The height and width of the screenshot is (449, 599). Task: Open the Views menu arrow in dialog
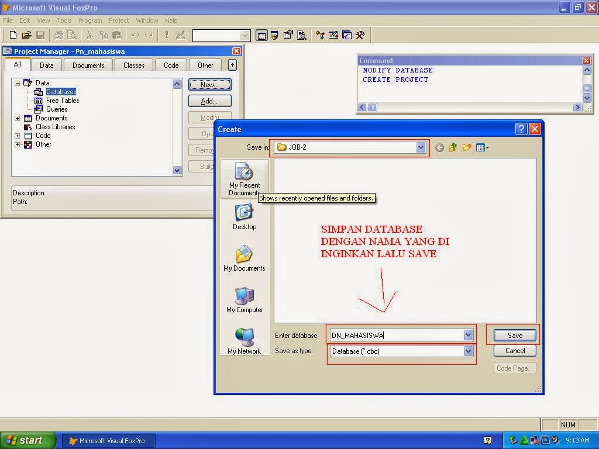(488, 147)
